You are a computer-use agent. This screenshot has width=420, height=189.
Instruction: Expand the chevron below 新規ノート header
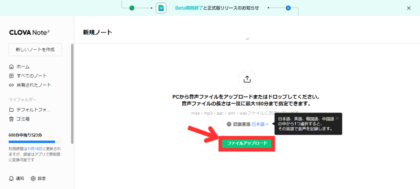(x=247, y=39)
